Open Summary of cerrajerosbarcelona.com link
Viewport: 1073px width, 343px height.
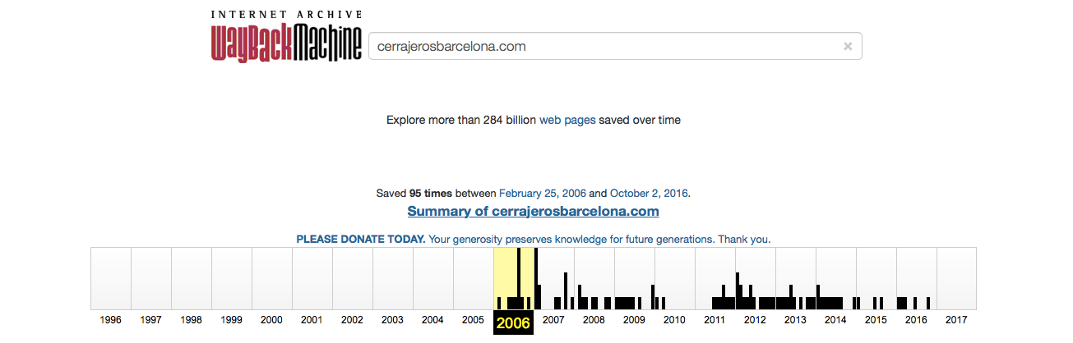pyautogui.click(x=533, y=212)
